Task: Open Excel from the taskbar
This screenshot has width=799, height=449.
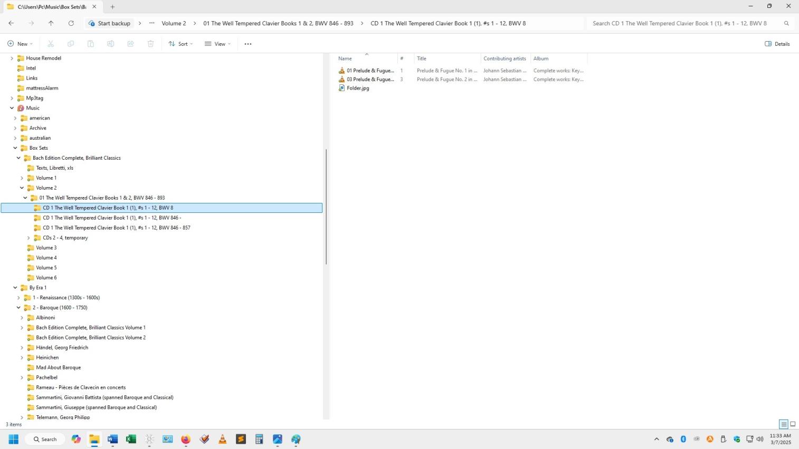Action: pyautogui.click(x=131, y=439)
